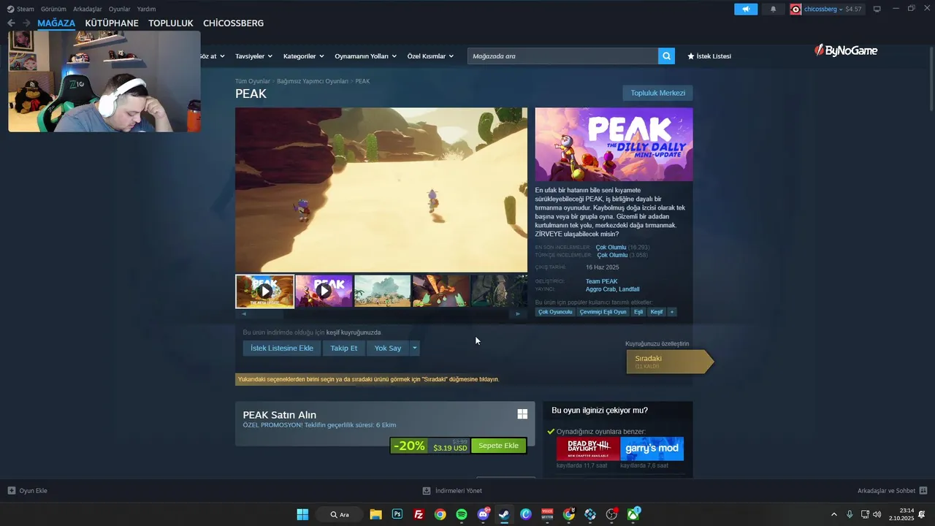
Task: Click the Dead by Daylight game capsule
Action: point(588,449)
